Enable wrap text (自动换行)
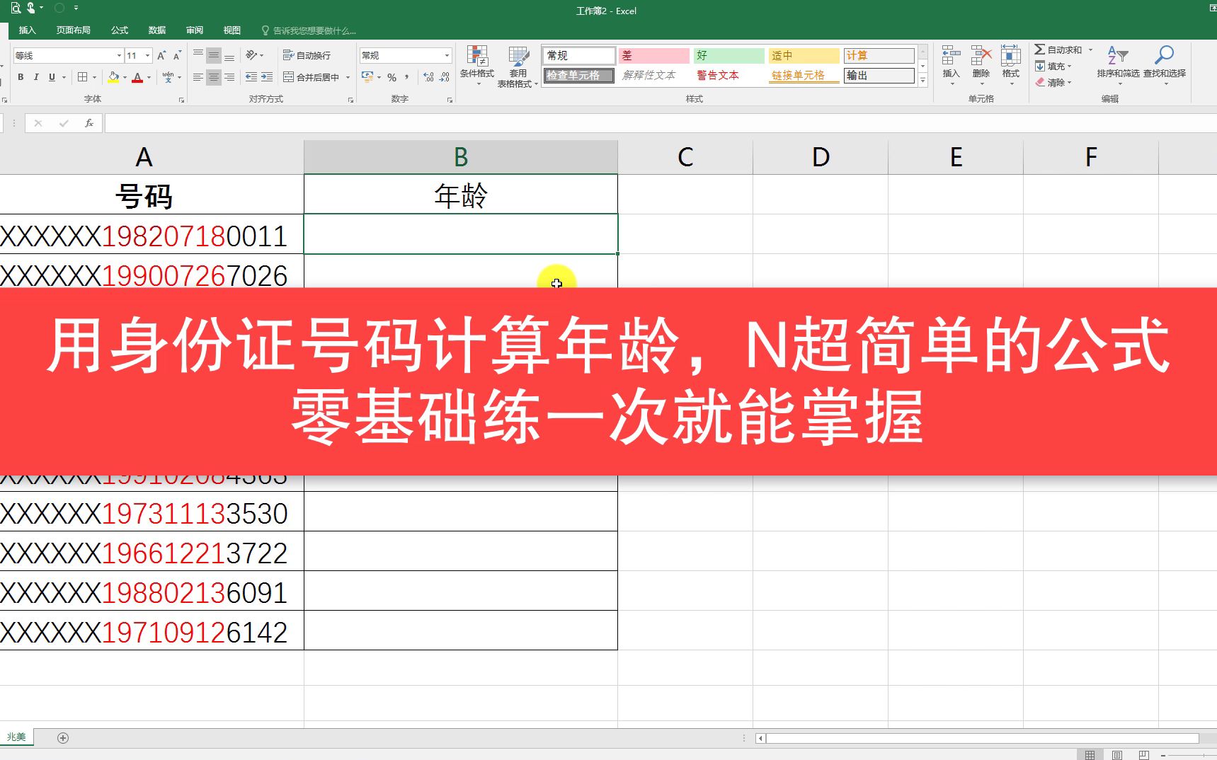Image resolution: width=1217 pixels, height=760 pixels. (x=307, y=55)
